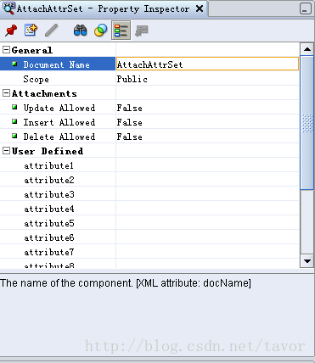Click the red pushpin freeze view icon
The image size is (315, 363).
[11, 31]
